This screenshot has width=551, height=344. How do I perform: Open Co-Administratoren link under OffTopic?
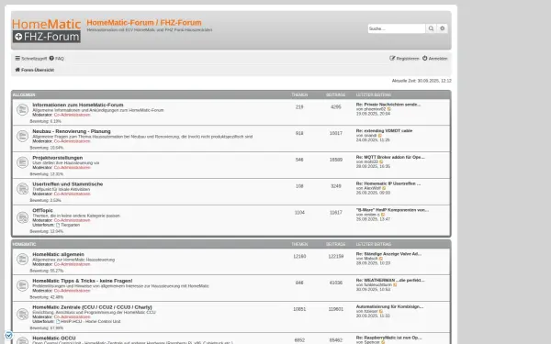click(72, 220)
